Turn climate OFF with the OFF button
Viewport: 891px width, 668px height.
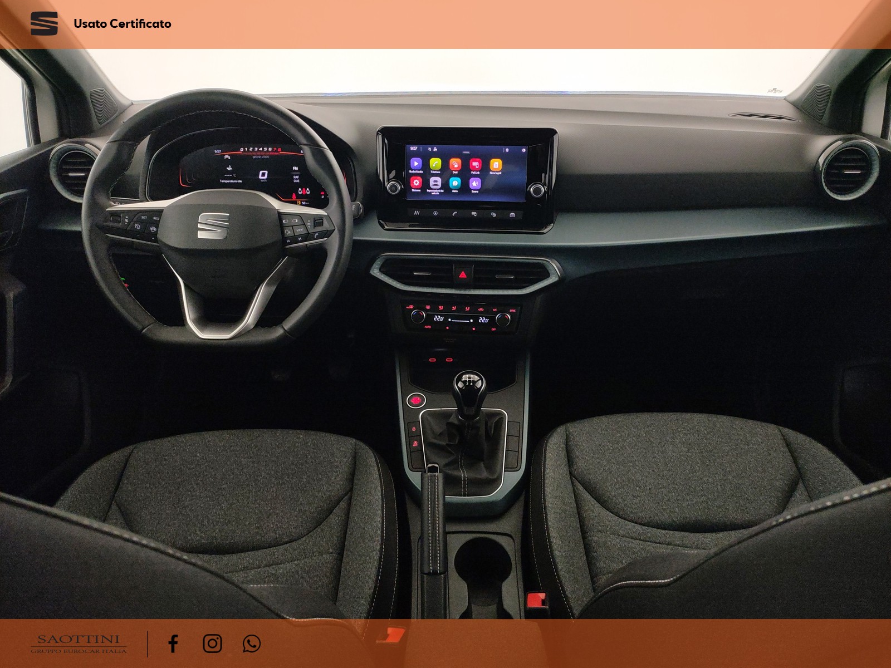point(493,330)
